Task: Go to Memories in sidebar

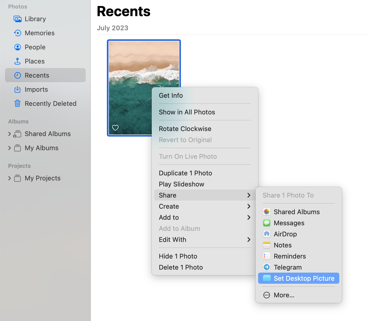Action: click(x=45, y=33)
